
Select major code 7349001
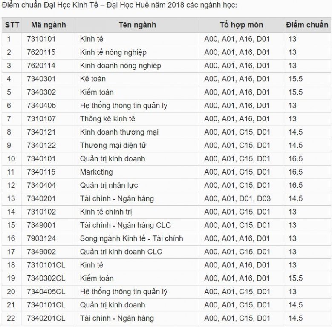coord(41,225)
